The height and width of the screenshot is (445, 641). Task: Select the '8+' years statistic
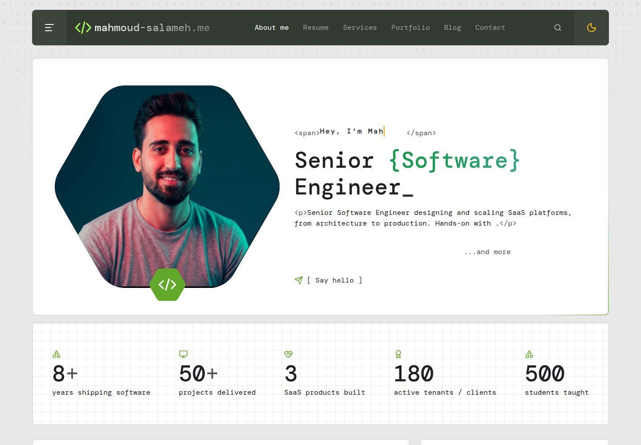point(65,373)
